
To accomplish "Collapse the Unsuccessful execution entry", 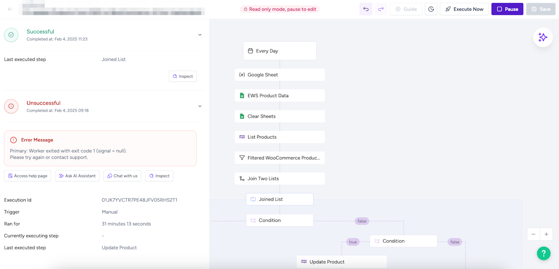I will [x=200, y=106].
